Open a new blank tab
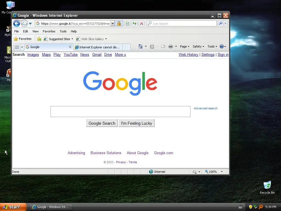 coord(127,47)
